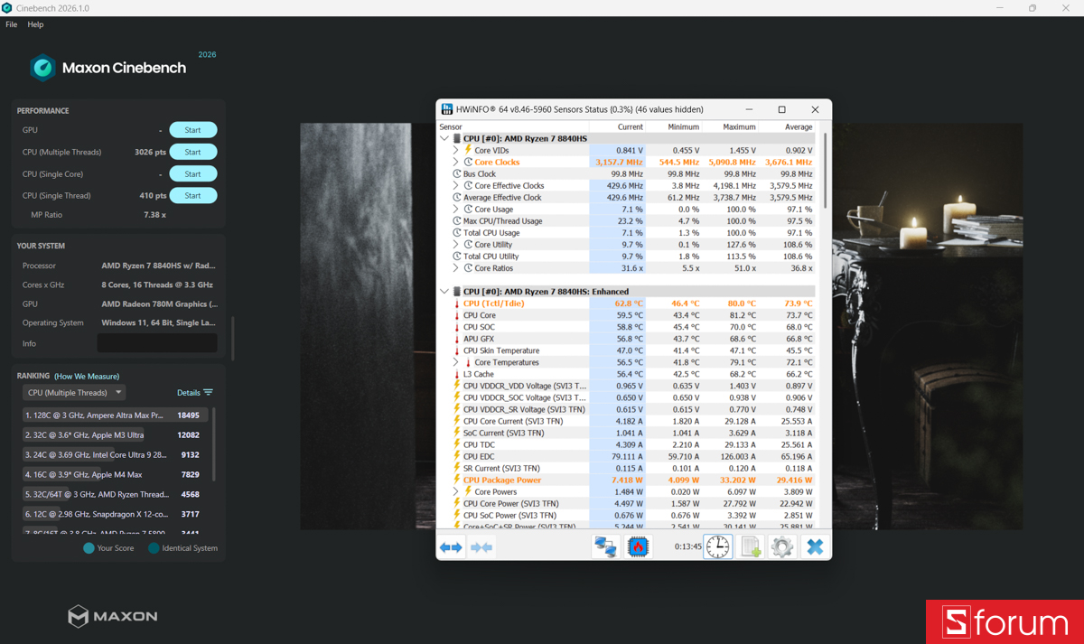1084x644 pixels.
Task: Click the HWiNFO title bar app icon
Action: click(446, 109)
